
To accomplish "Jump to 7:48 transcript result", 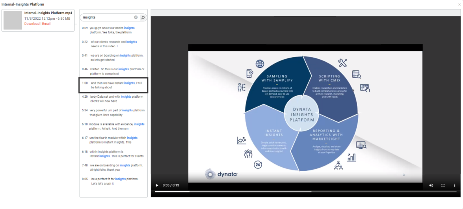I will coord(113,168).
